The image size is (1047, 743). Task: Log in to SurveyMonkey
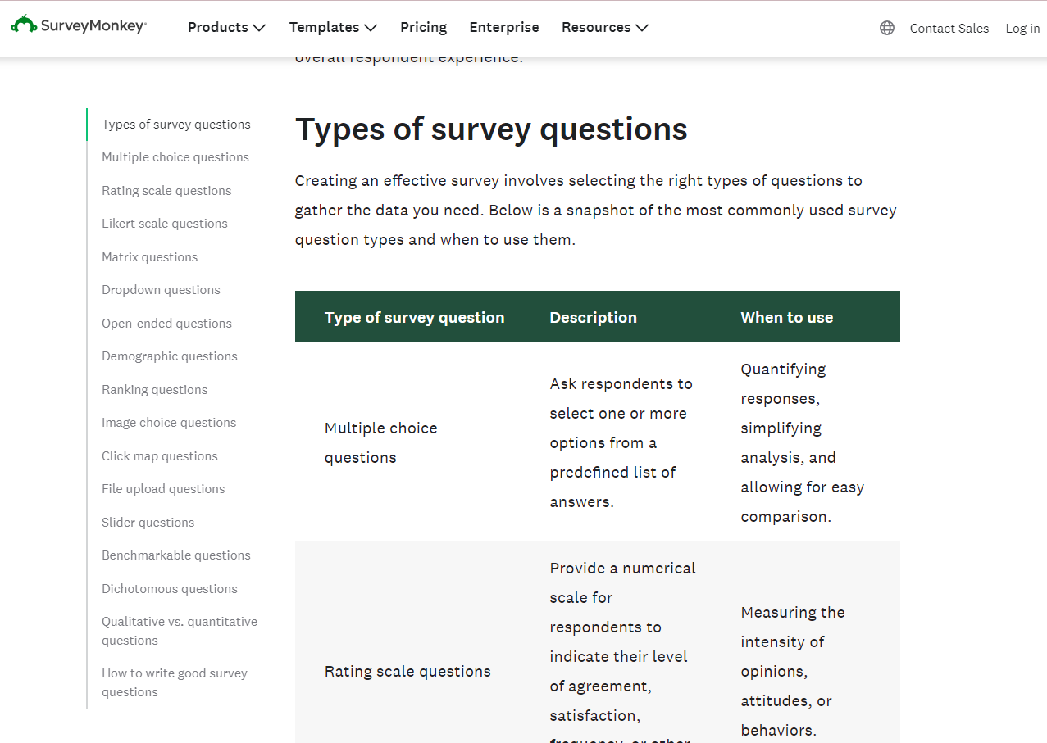pos(1022,28)
